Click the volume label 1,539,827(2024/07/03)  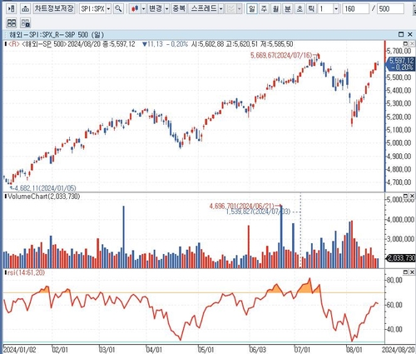pyautogui.click(x=258, y=212)
